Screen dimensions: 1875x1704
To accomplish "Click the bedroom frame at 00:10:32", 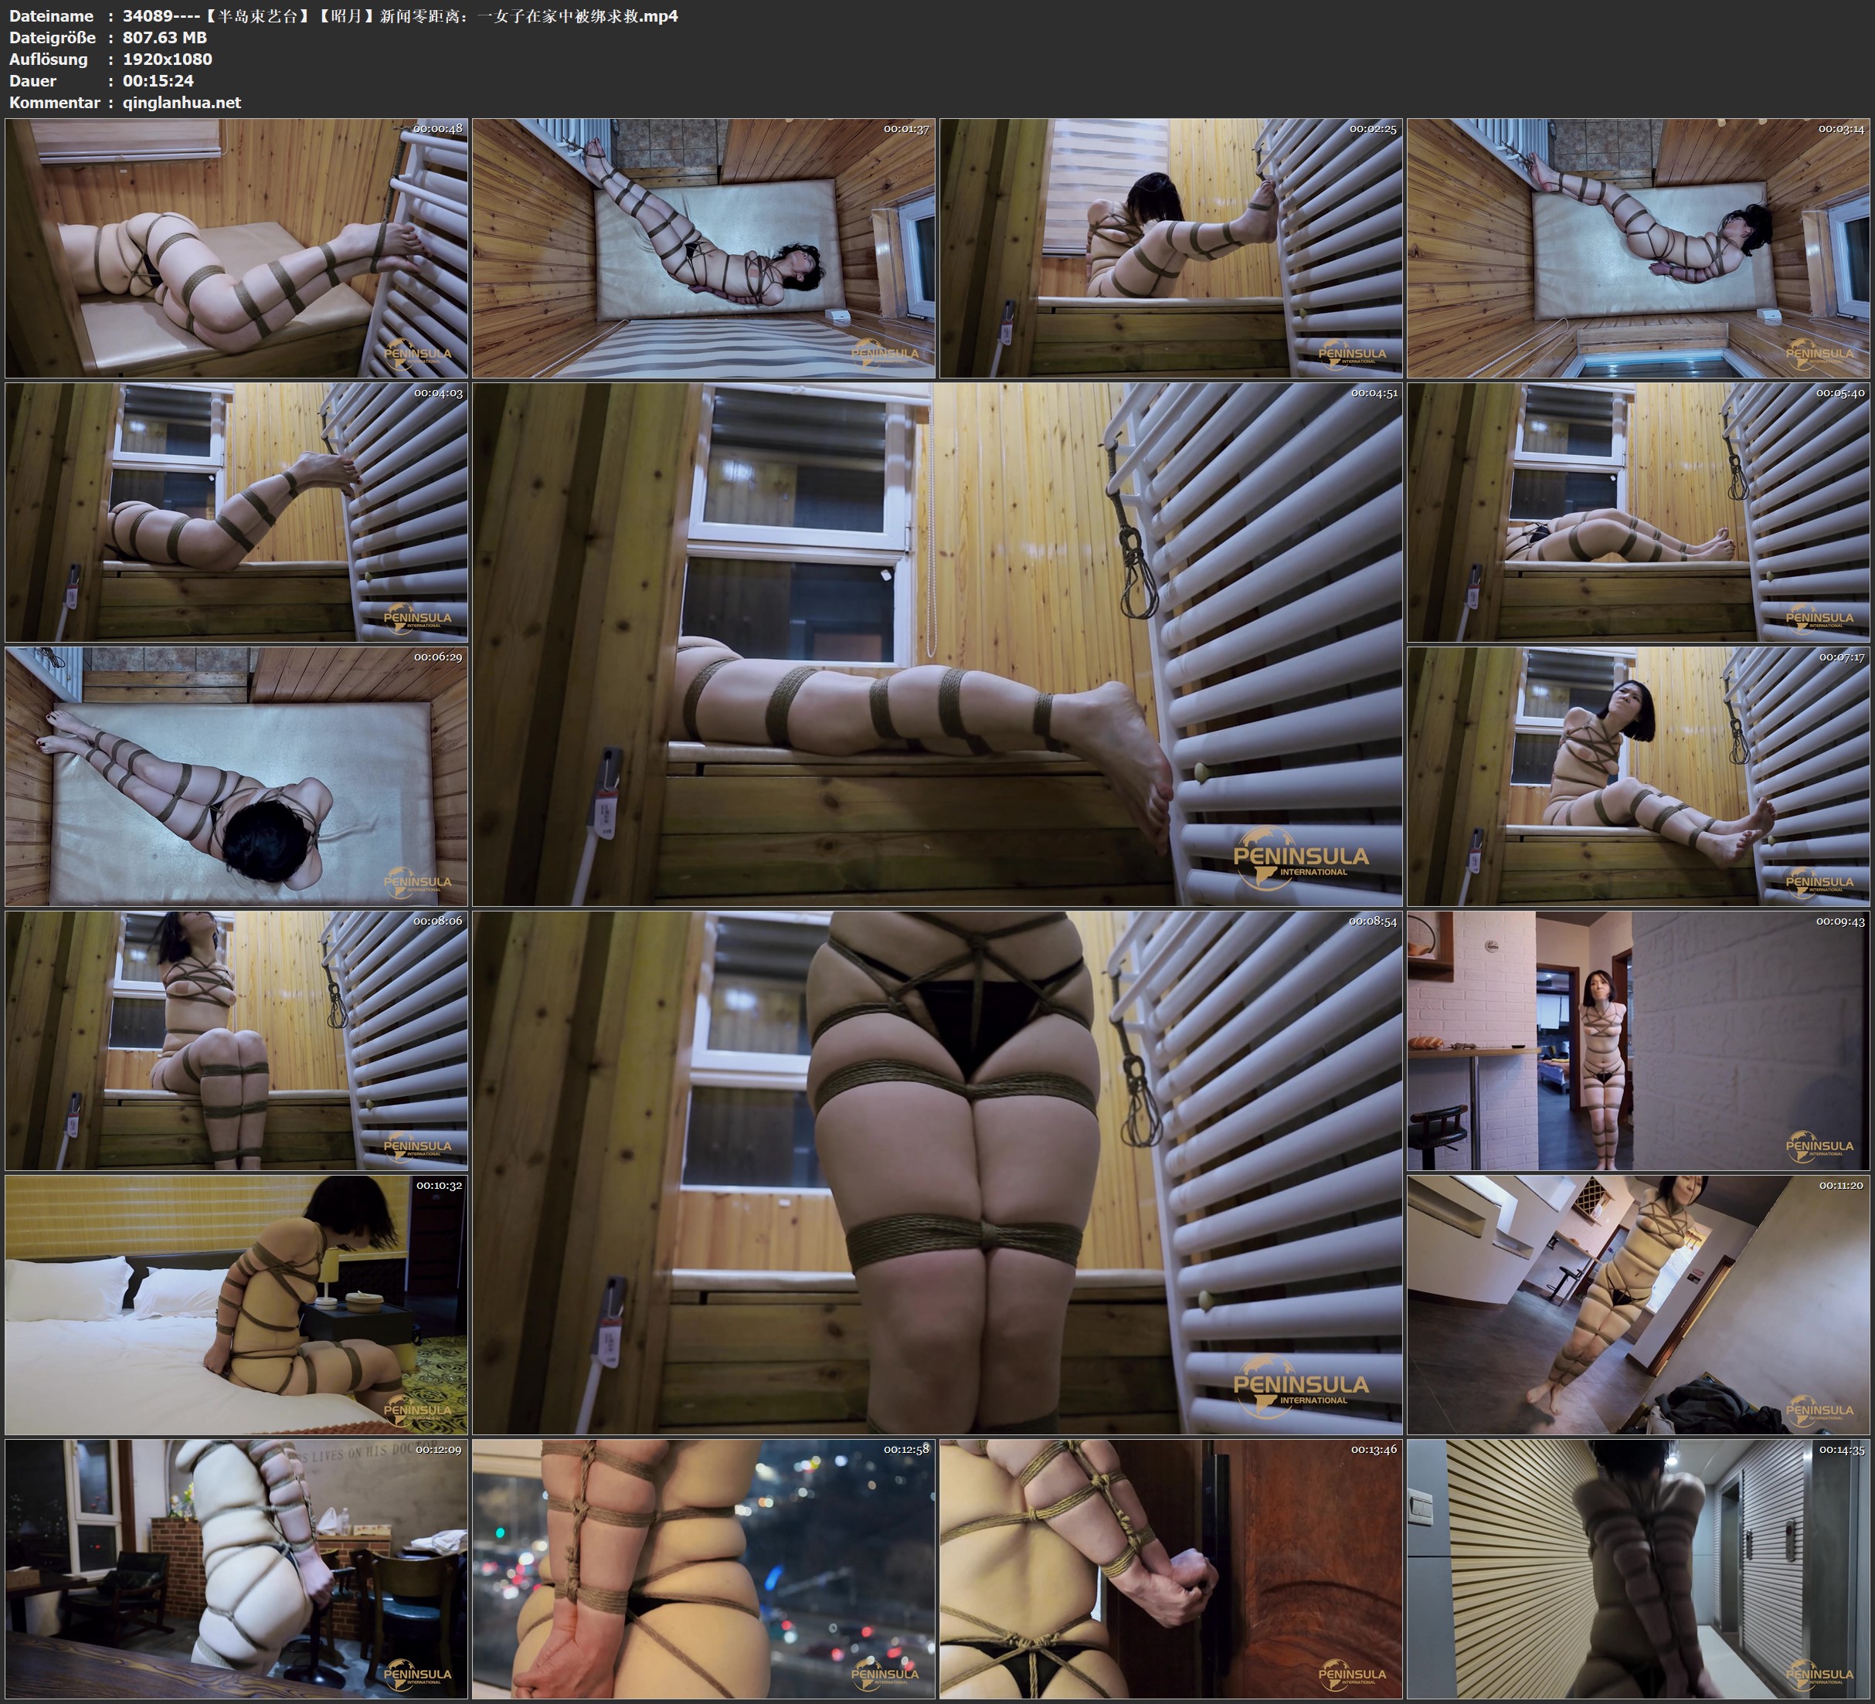I will [x=236, y=1304].
